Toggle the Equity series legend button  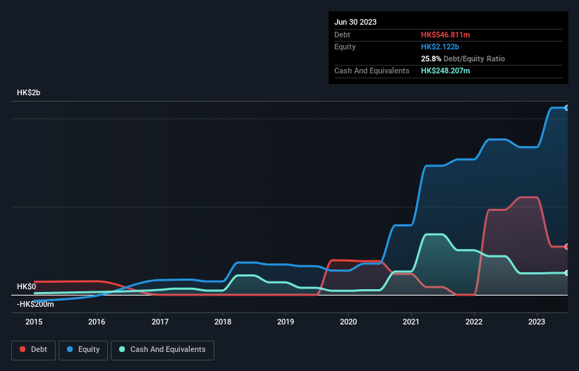83,350
